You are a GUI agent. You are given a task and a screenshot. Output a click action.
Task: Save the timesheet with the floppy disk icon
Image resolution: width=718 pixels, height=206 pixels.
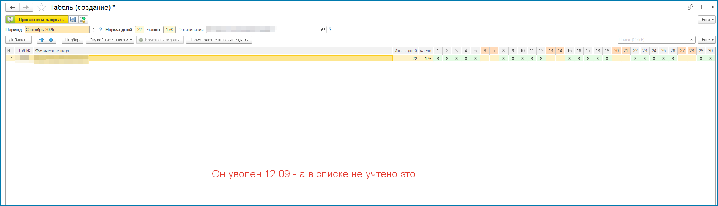(x=73, y=20)
